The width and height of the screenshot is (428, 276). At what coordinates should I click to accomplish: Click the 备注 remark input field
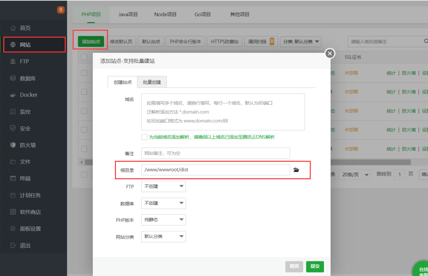click(215, 153)
